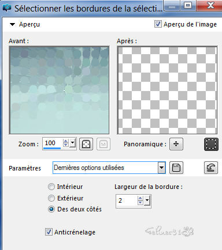Activate the Panoramique pan arrows icon

point(176,144)
